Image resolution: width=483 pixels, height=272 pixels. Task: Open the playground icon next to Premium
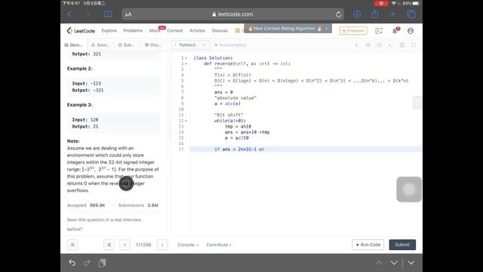[379, 30]
